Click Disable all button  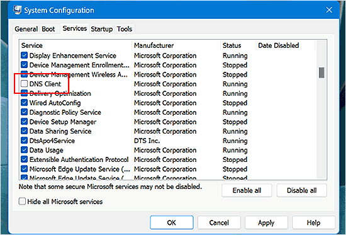[301, 190]
